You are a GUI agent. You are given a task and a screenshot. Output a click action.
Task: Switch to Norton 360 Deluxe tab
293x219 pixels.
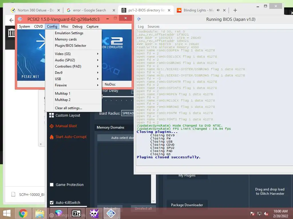(x=35, y=10)
